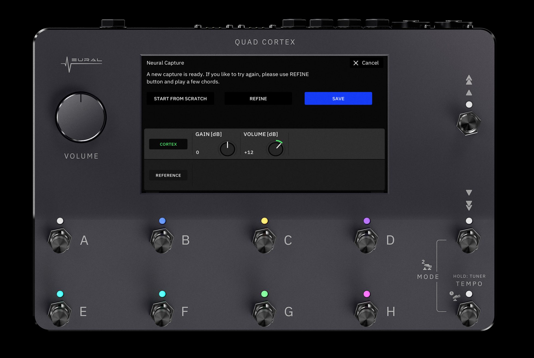Screen dimensions: 534x358
Task: Switch to the REFERENCE signal
Action: click(168, 175)
